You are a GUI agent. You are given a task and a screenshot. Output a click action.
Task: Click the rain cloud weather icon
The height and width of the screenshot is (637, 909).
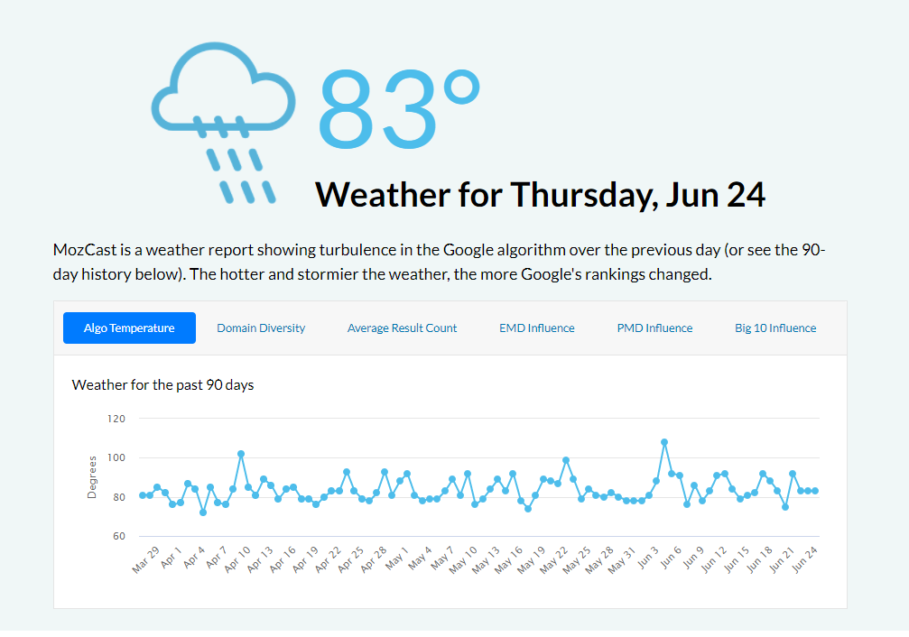[224, 123]
